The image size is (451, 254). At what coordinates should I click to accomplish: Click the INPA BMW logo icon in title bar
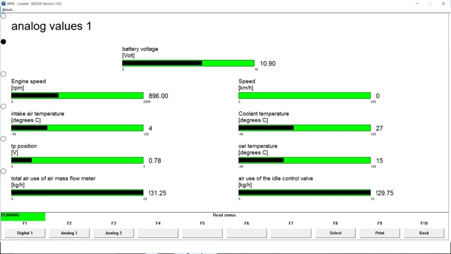[x=4, y=4]
